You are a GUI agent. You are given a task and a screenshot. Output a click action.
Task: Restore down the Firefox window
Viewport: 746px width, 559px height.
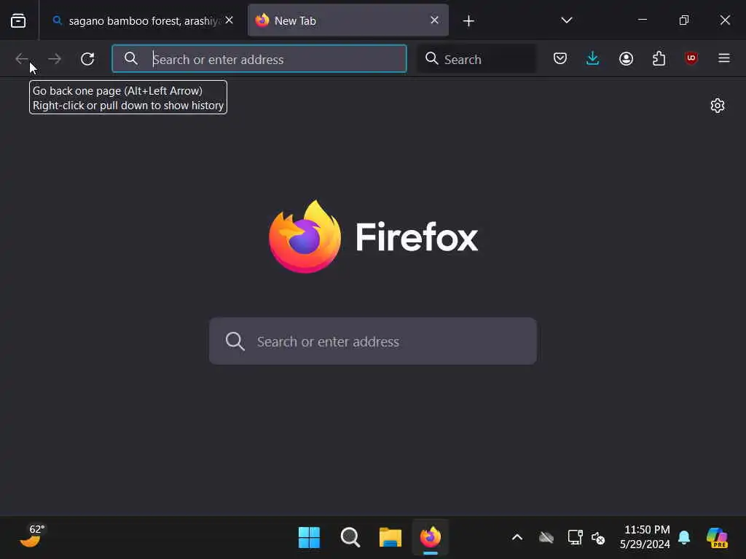(x=683, y=20)
